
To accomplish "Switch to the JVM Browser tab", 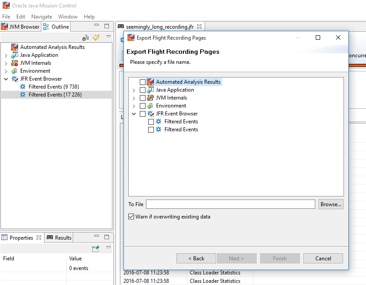I will point(21,26).
